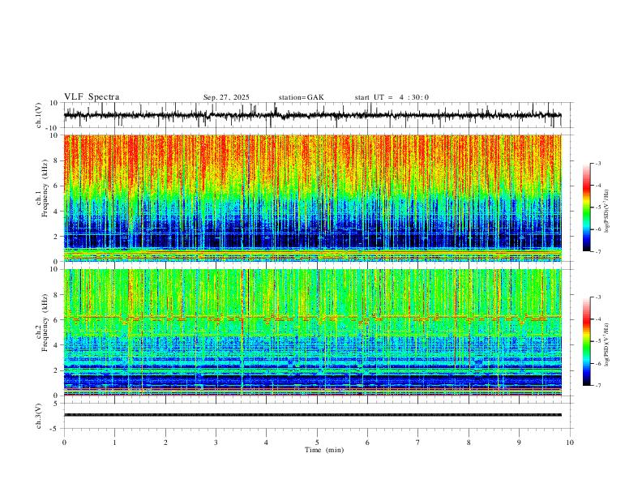Click the ch.1 spectrogram panel
Viewport: 642px width, 496px height.
(312, 198)
